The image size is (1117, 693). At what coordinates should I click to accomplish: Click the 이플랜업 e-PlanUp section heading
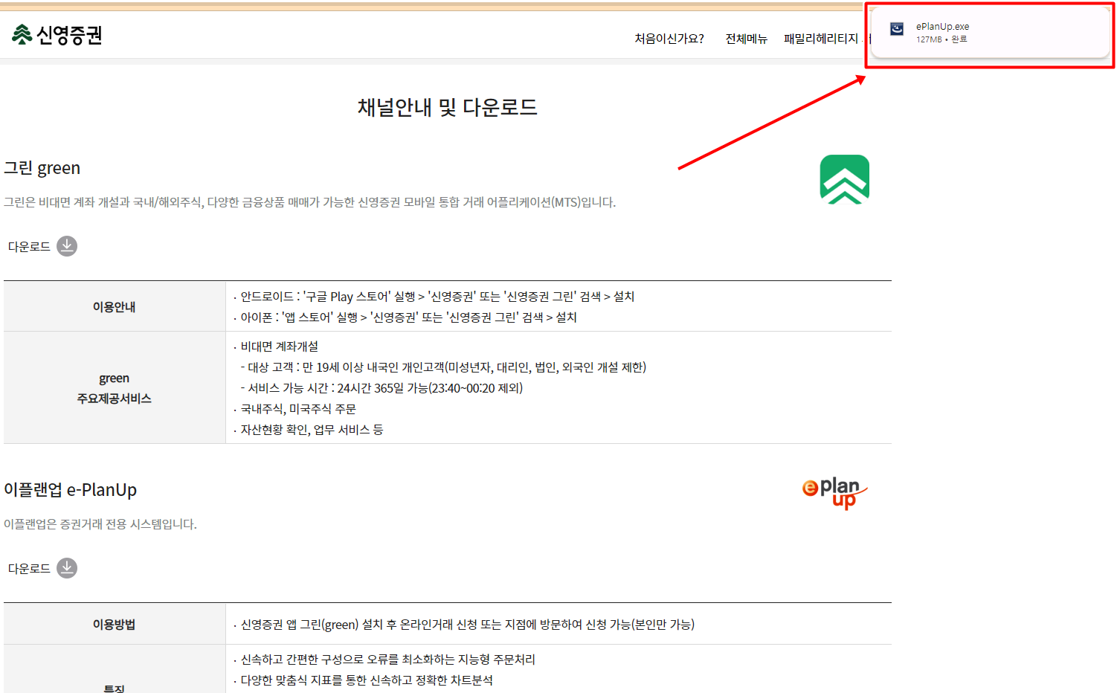[x=71, y=490]
